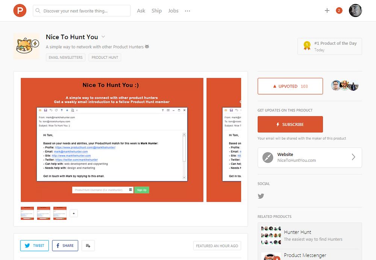
Task: Show the second gallery image partly visible
Action: [x=224, y=140]
